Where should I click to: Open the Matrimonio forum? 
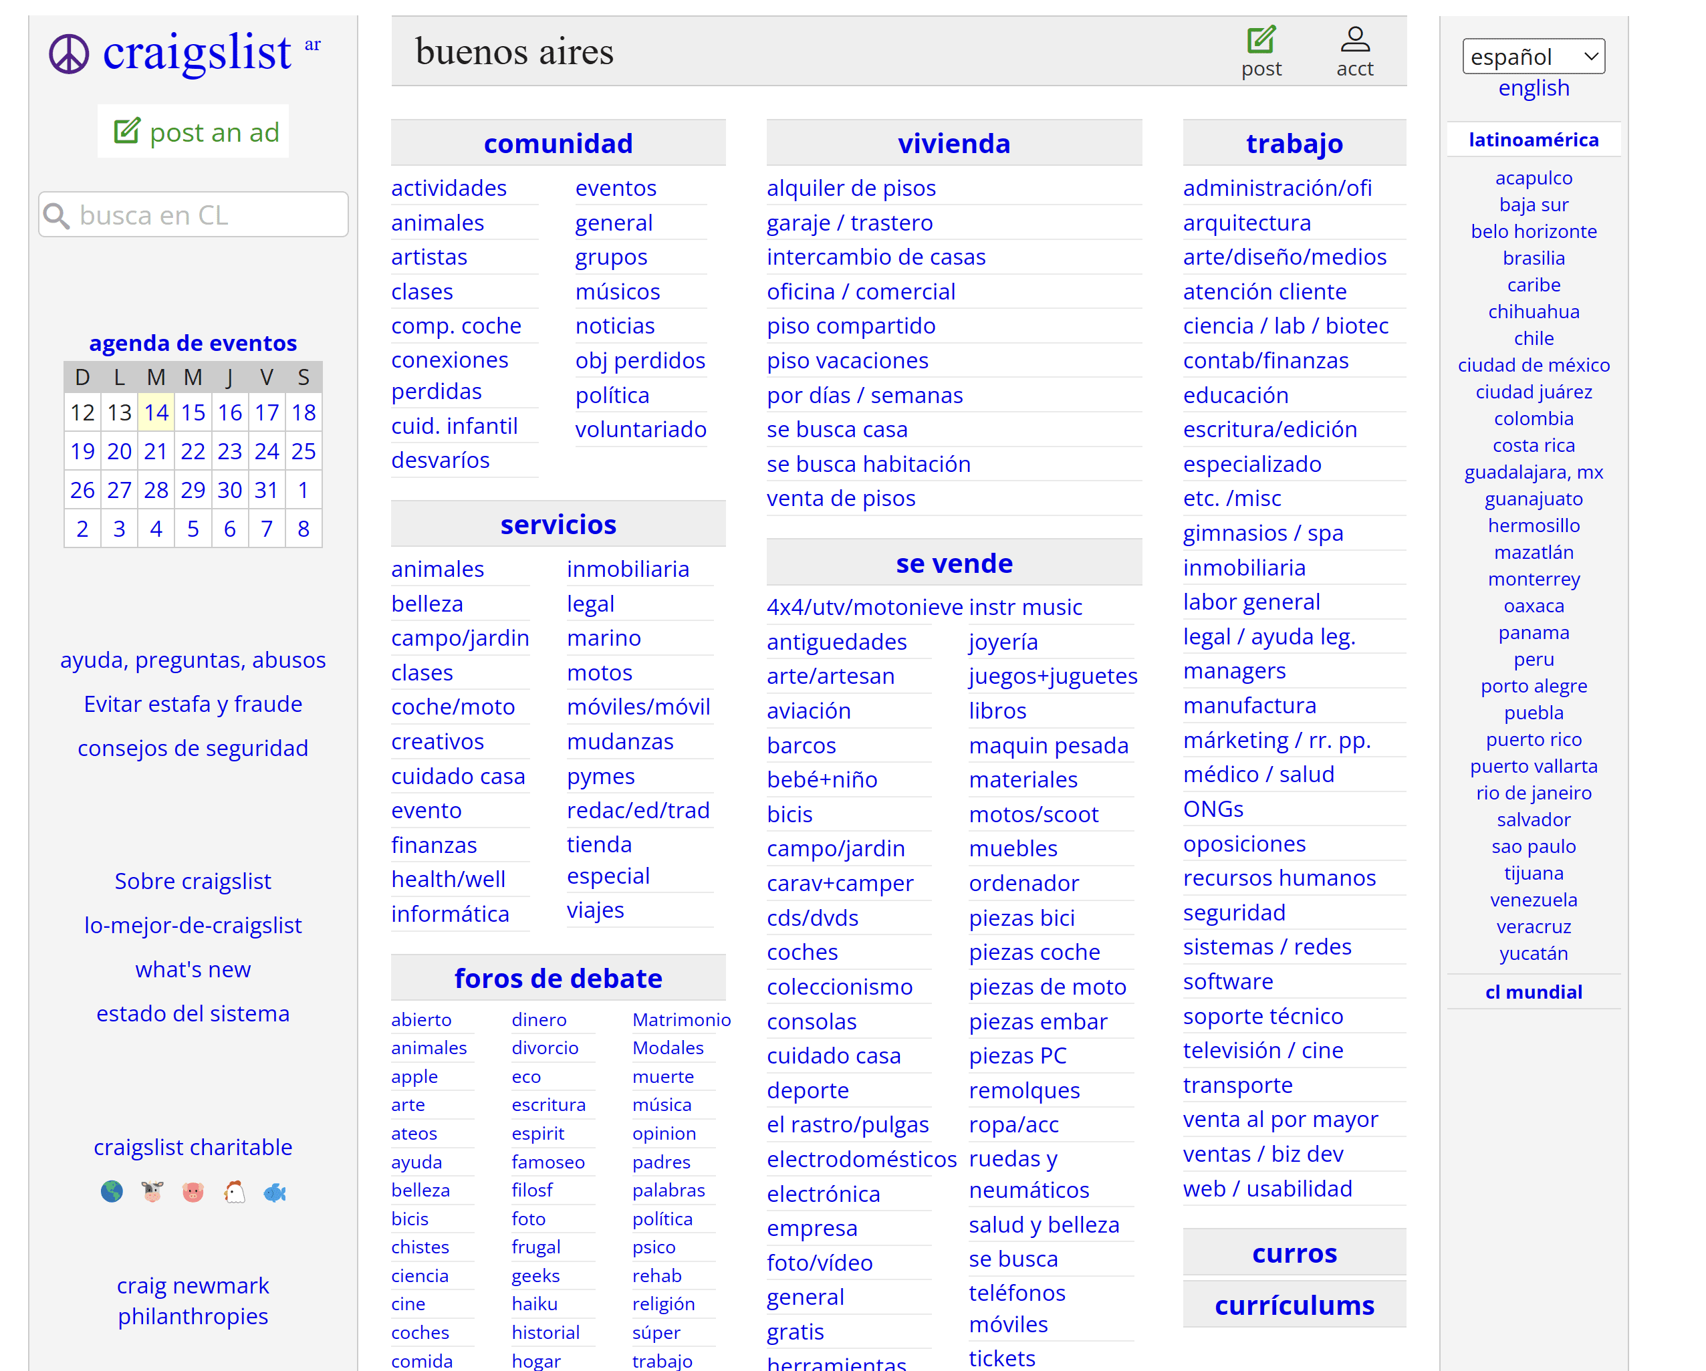681,1019
